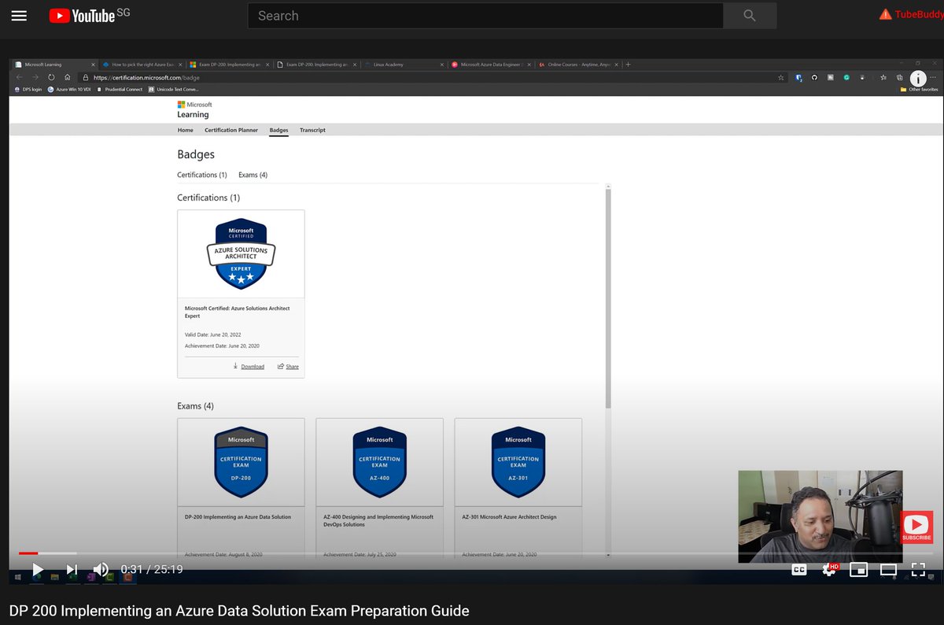944x625 pixels.
Task: Open the DPS login bookmark
Action: pyautogui.click(x=28, y=89)
